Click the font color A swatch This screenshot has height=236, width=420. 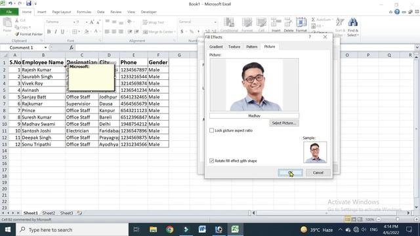(96, 31)
